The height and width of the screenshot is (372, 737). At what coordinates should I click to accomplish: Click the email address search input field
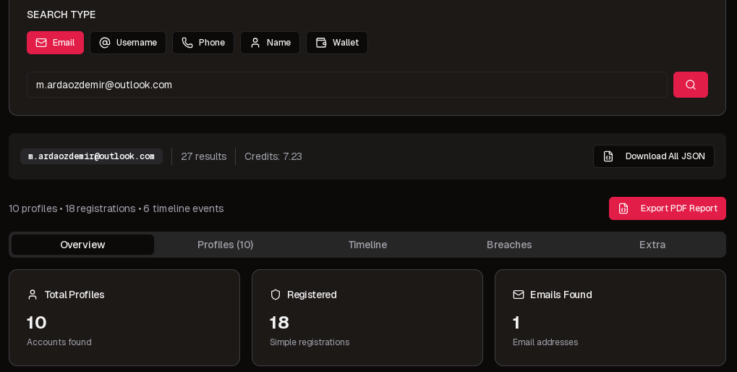coord(346,85)
